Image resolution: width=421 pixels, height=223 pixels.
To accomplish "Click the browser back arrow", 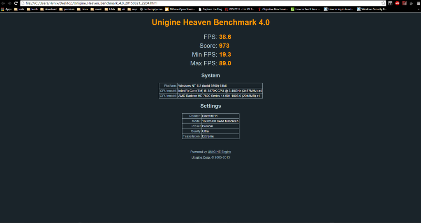I will click(3, 3).
